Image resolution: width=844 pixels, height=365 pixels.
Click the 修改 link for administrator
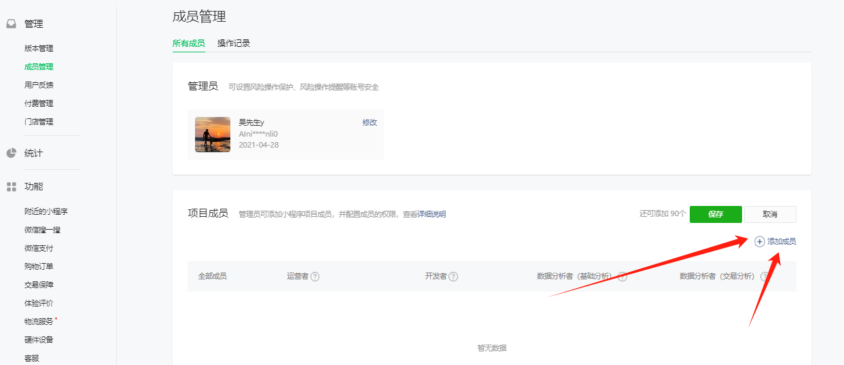tap(370, 122)
